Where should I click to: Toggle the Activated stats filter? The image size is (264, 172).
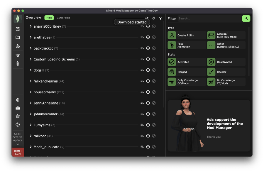[187, 62]
